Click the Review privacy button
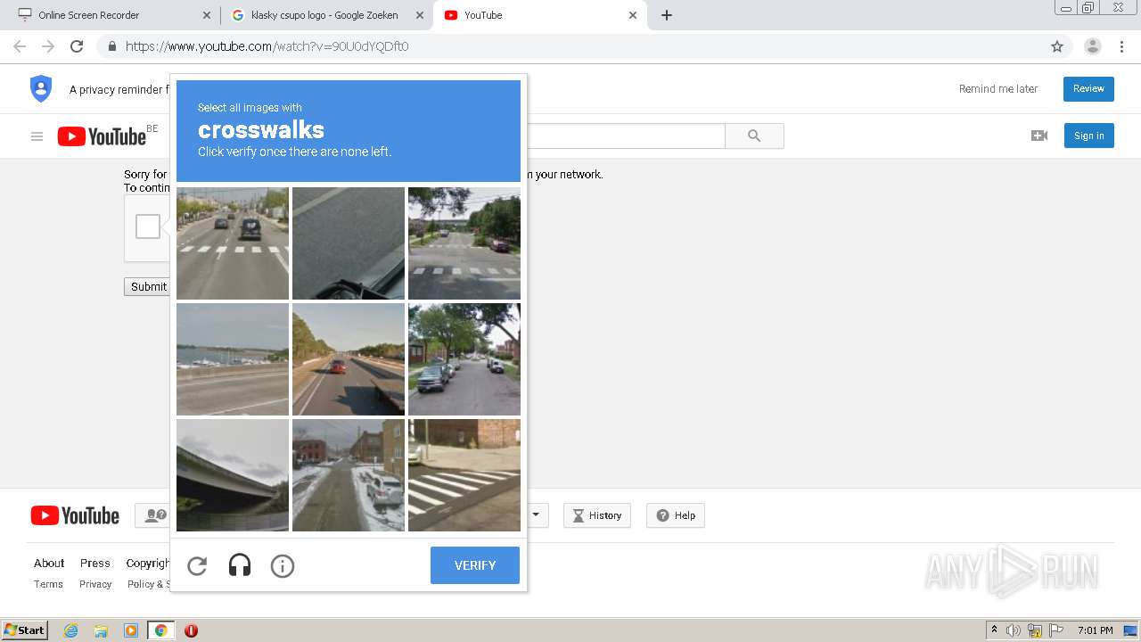1141x642 pixels. coord(1088,89)
